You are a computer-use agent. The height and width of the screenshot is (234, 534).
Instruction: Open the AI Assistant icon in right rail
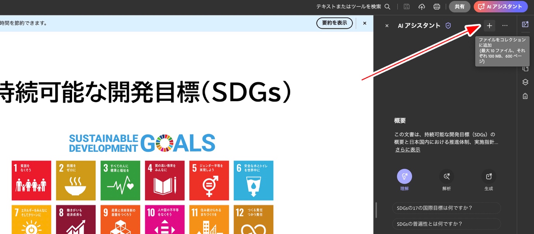525,24
